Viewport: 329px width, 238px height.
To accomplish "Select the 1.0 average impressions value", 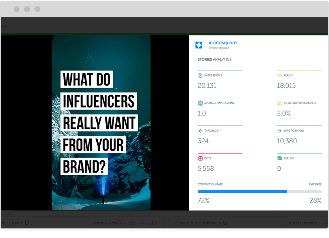I will tap(201, 113).
